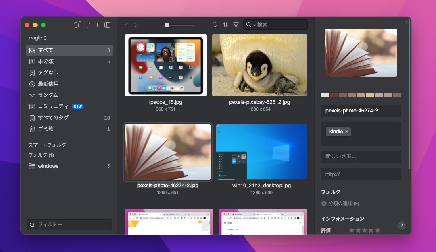Click the NEW badge beside コミュニティ
This screenshot has height=252, width=436.
(x=77, y=107)
